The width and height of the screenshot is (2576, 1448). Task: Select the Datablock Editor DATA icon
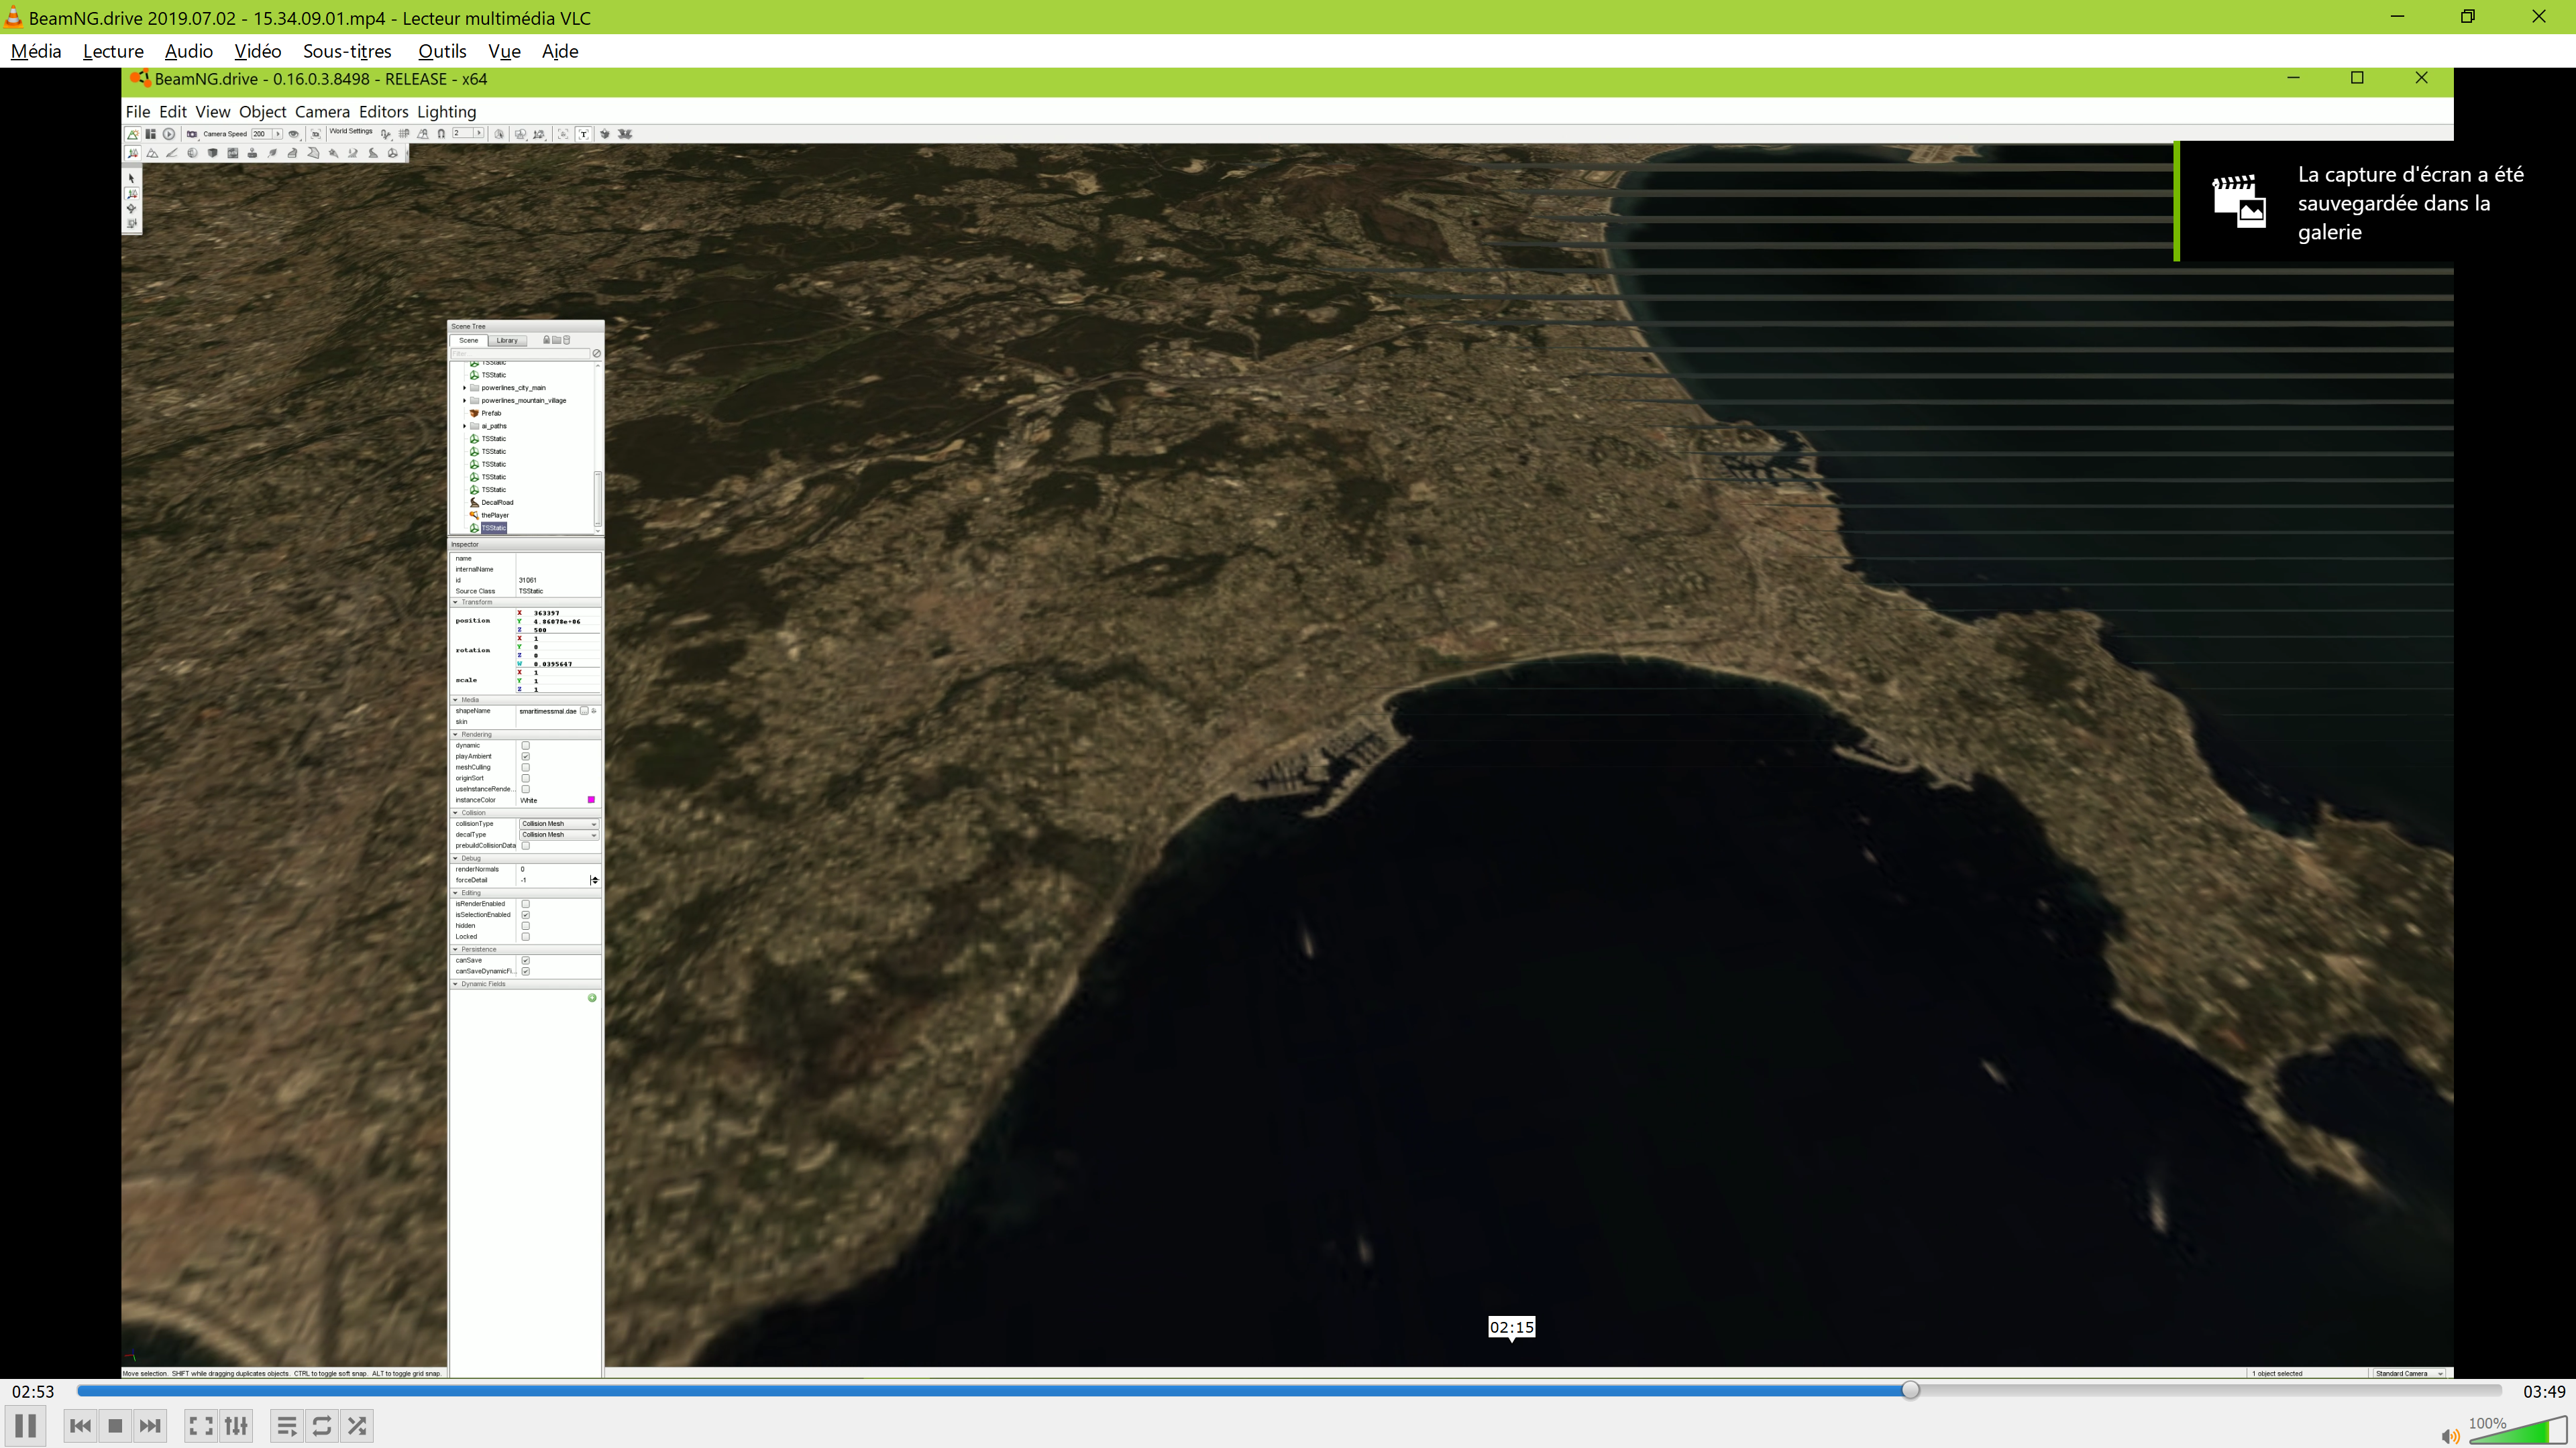pyautogui.click(x=233, y=154)
